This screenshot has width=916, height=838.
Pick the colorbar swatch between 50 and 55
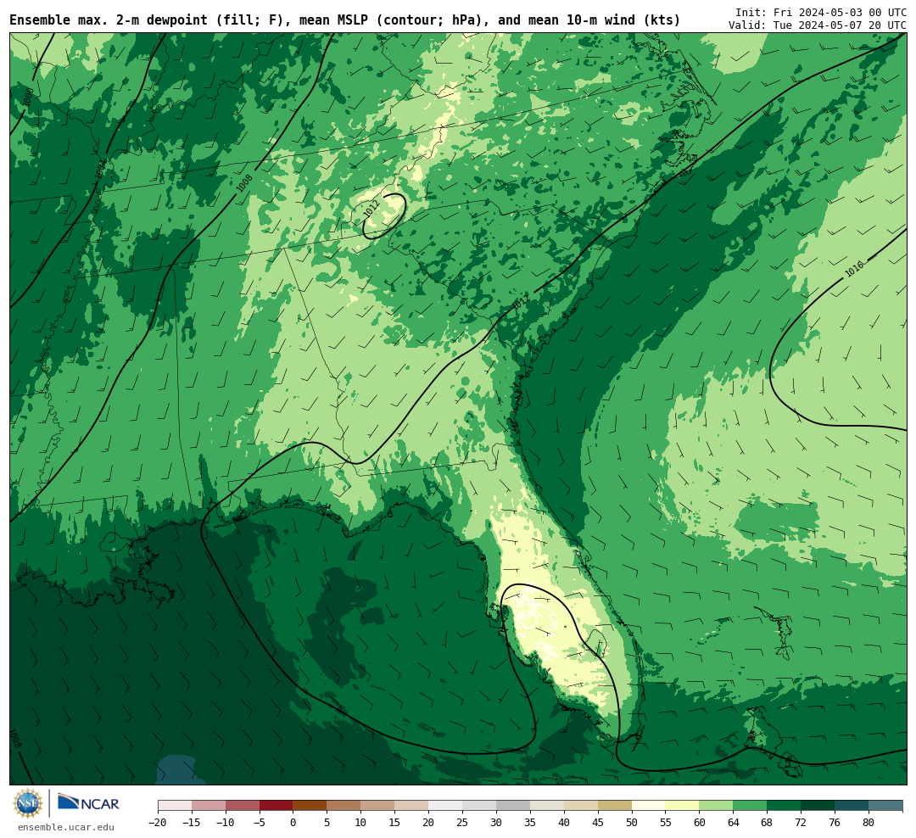(x=649, y=806)
